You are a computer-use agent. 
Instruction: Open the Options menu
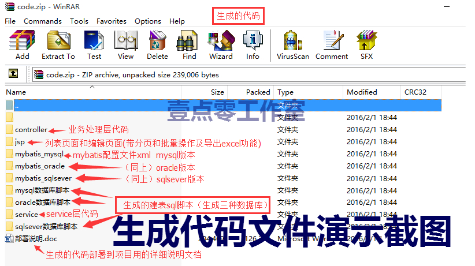click(x=148, y=21)
